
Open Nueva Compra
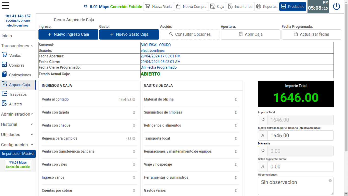click(x=191, y=7)
